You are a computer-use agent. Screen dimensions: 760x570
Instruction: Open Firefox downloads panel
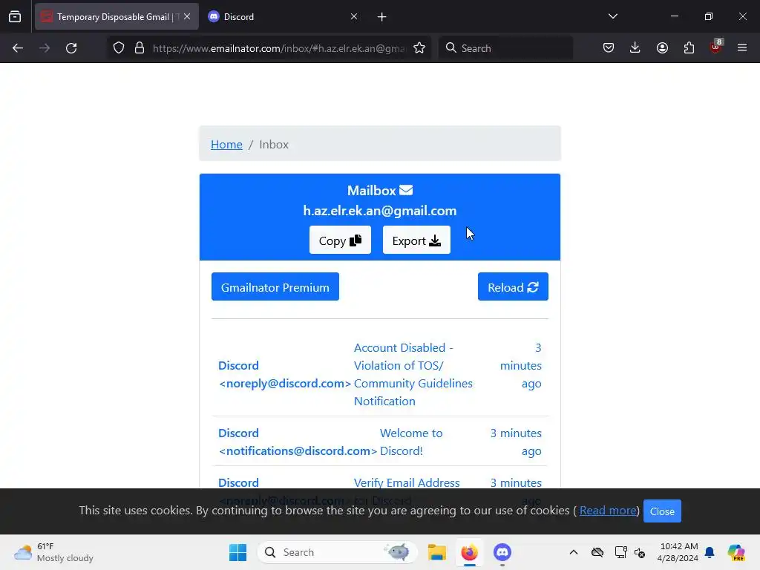(x=635, y=48)
